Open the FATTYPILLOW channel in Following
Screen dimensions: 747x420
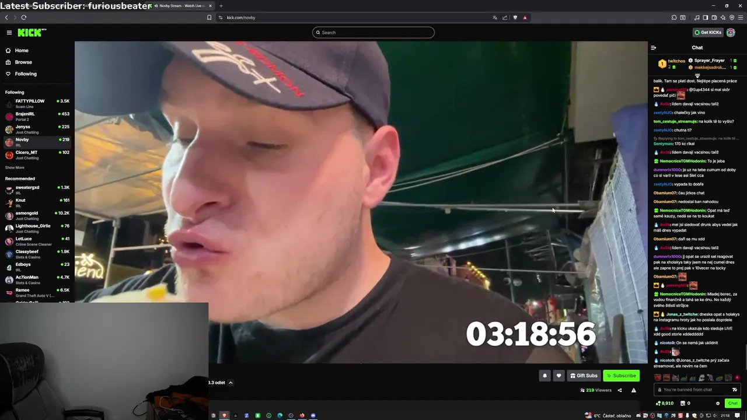pyautogui.click(x=37, y=104)
